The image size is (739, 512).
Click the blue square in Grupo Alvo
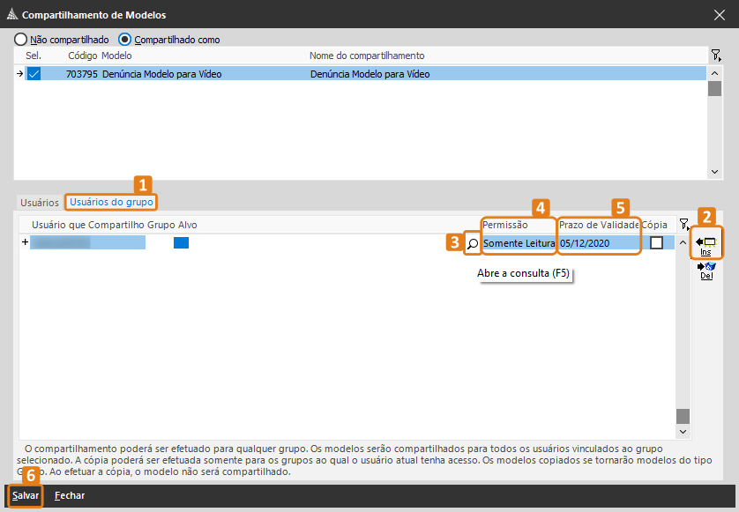[181, 243]
